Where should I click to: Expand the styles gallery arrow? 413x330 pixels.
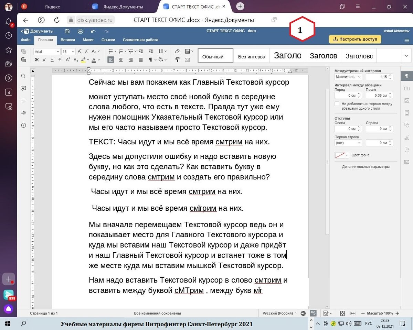tap(406, 56)
